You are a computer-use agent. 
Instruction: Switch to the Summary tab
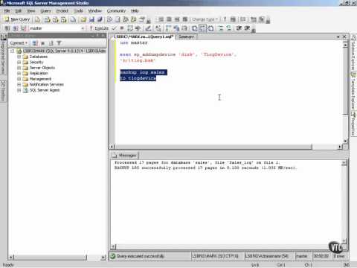pos(186,36)
